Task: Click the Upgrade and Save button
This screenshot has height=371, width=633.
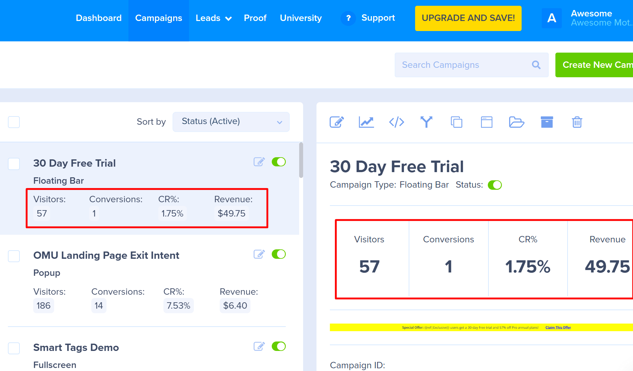Action: click(x=468, y=18)
